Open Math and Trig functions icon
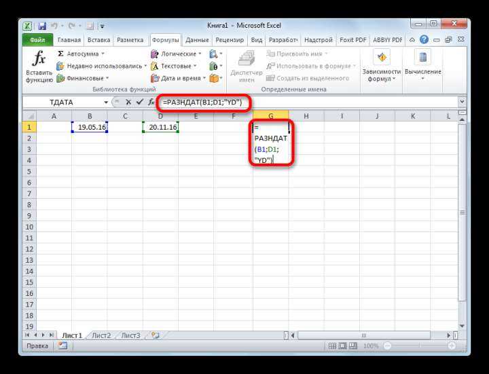The height and width of the screenshot is (374, 489). (x=216, y=66)
